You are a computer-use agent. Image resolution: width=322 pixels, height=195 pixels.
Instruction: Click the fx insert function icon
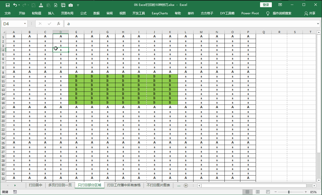[58, 24]
